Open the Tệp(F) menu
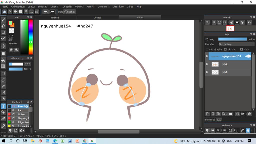 pyautogui.click(x=5, y=7)
